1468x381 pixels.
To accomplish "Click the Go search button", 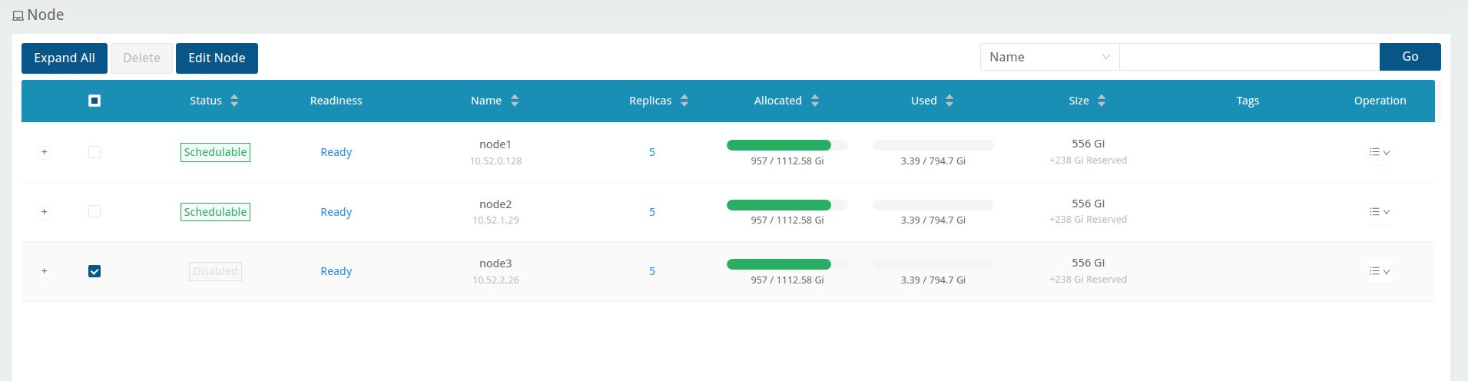I will tap(1410, 57).
